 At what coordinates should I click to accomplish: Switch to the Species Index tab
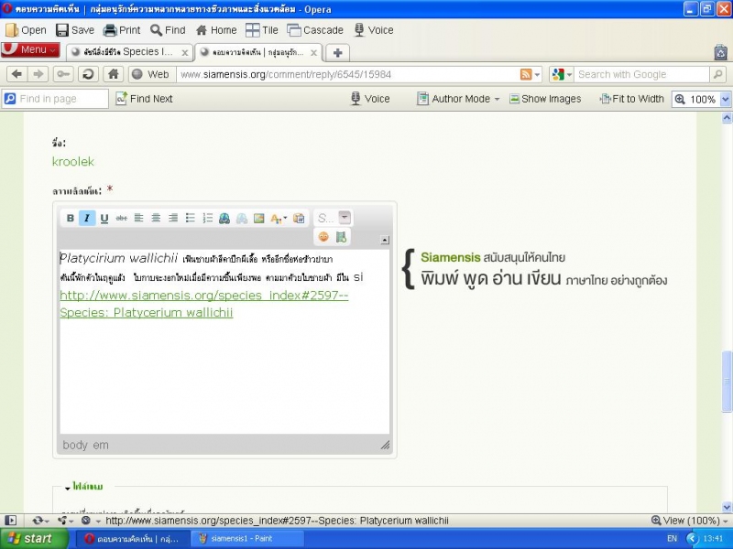[x=128, y=52]
